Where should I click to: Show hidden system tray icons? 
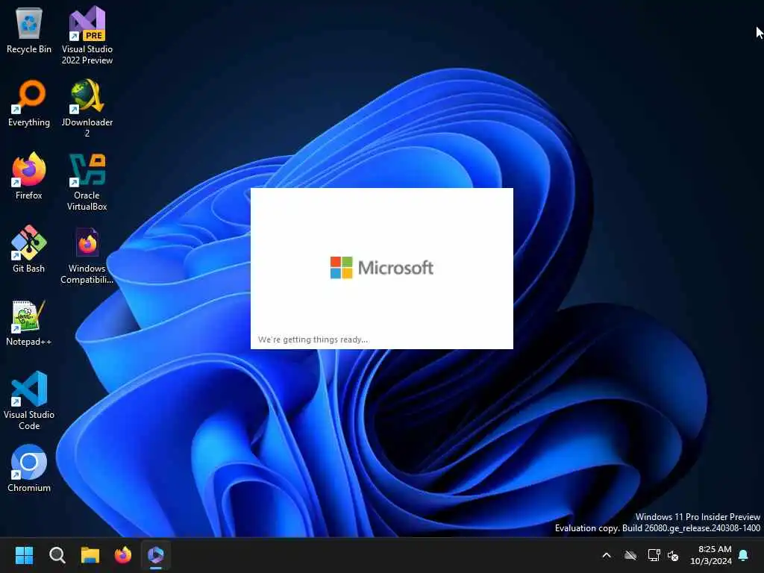point(607,555)
